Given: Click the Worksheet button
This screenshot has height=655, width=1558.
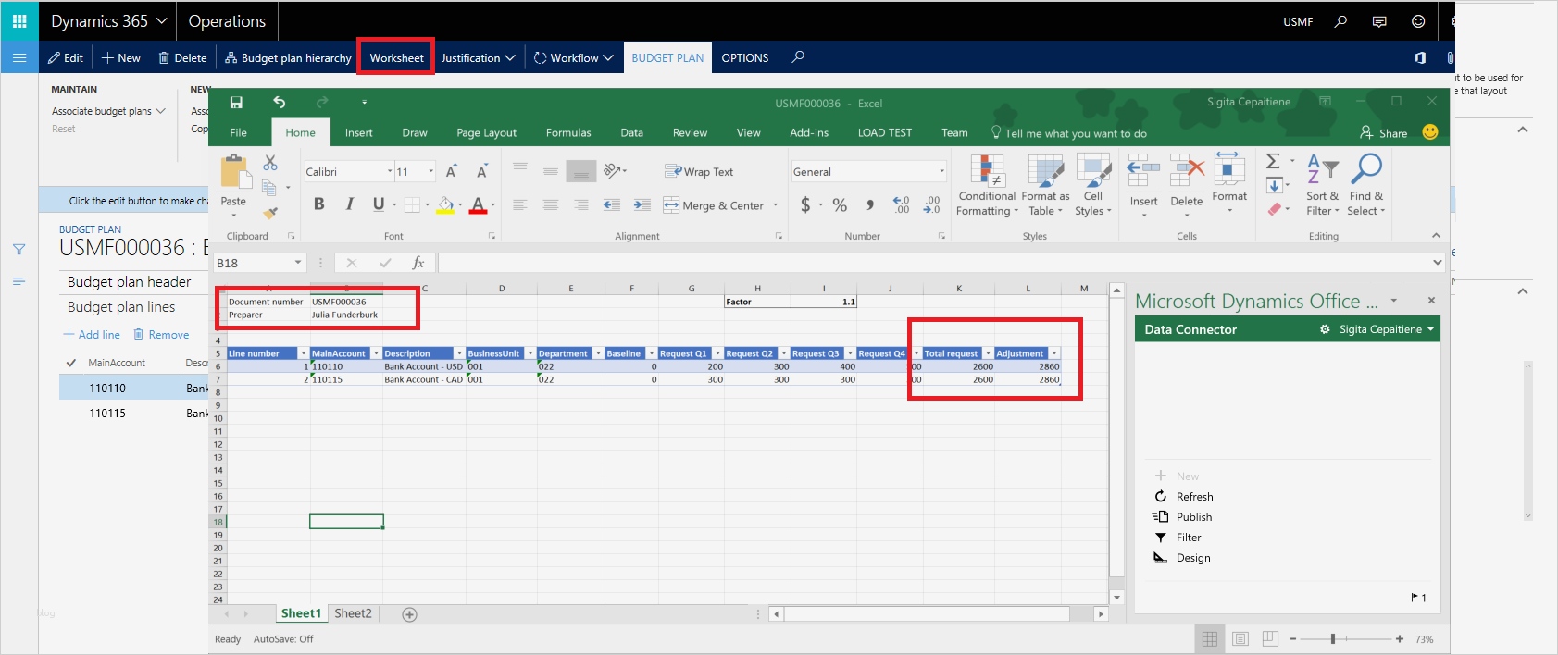Looking at the screenshot, I should coord(396,57).
